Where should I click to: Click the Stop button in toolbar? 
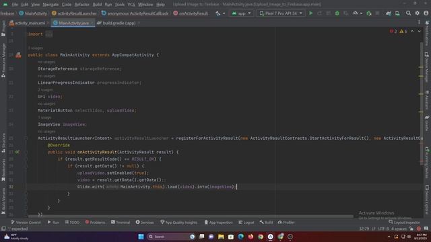pyautogui.click(x=377, y=13)
